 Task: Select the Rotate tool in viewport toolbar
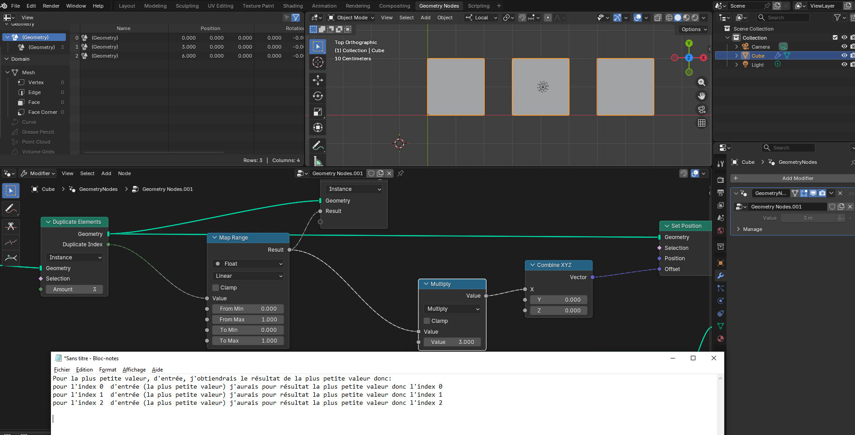coord(318,96)
